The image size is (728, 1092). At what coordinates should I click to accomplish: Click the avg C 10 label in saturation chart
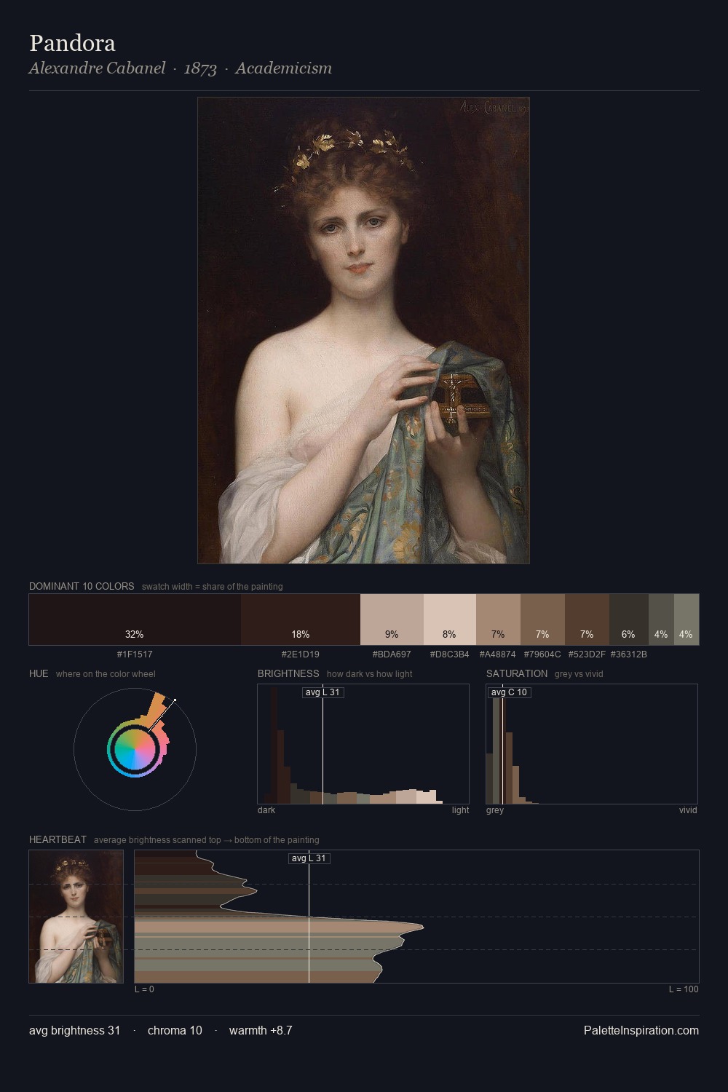point(509,692)
